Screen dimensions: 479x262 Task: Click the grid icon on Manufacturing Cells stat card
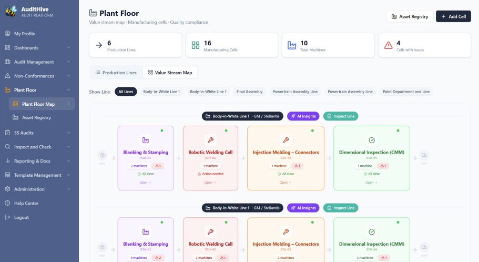196,46
